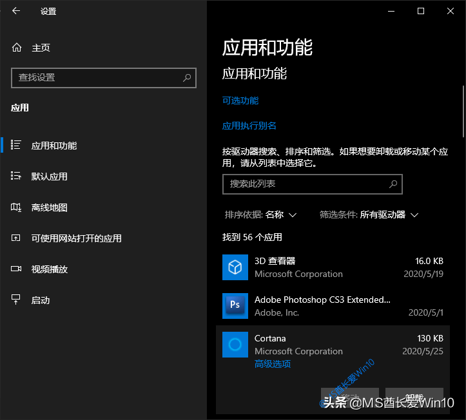Open the 应用和功能 sidebar item
The width and height of the screenshot is (466, 420).
(x=103, y=145)
